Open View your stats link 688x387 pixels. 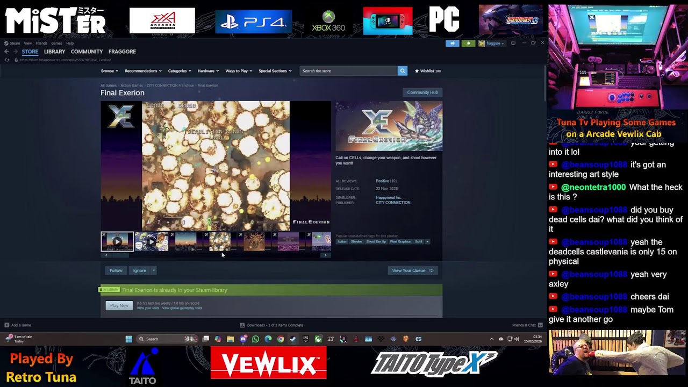point(148,308)
